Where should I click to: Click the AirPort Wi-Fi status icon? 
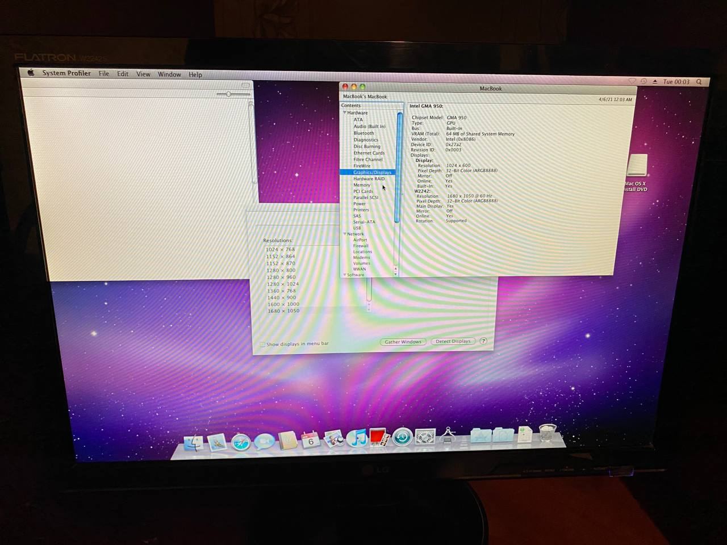pyautogui.click(x=632, y=81)
